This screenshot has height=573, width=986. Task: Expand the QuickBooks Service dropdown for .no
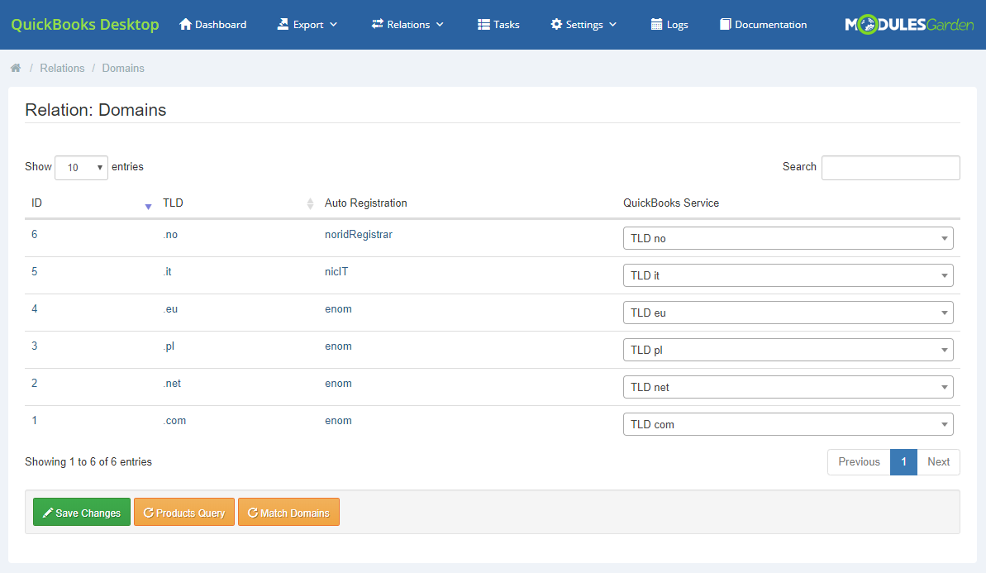tap(787, 237)
